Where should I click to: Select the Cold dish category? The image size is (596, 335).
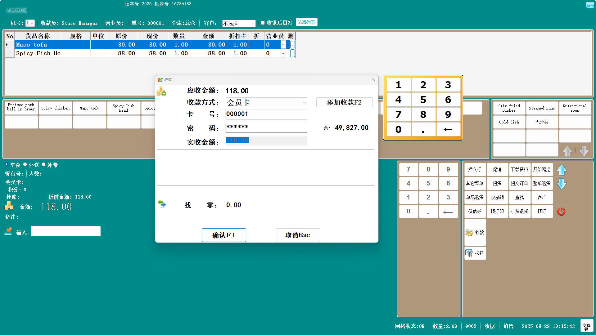(509, 122)
